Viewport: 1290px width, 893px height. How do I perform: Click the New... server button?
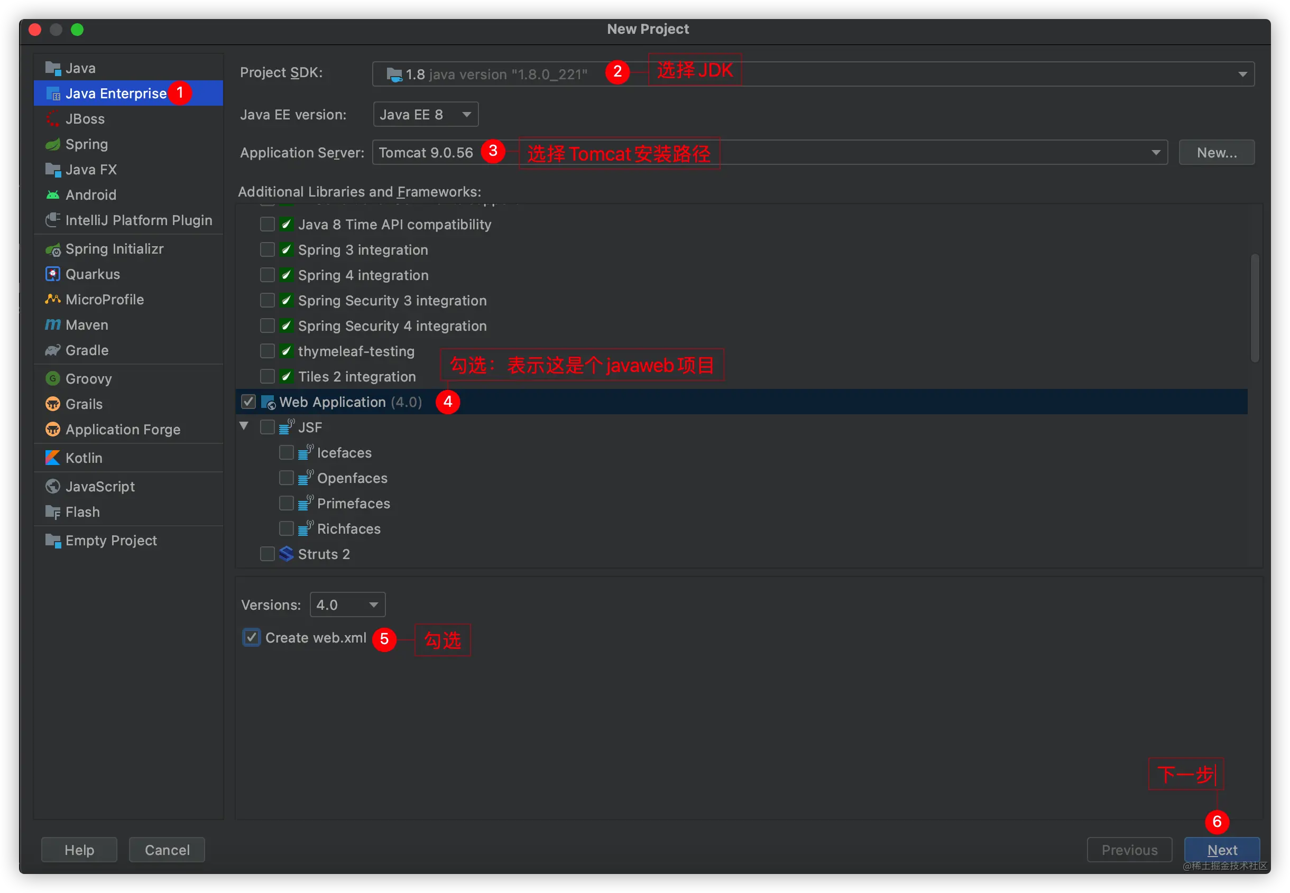(1216, 153)
